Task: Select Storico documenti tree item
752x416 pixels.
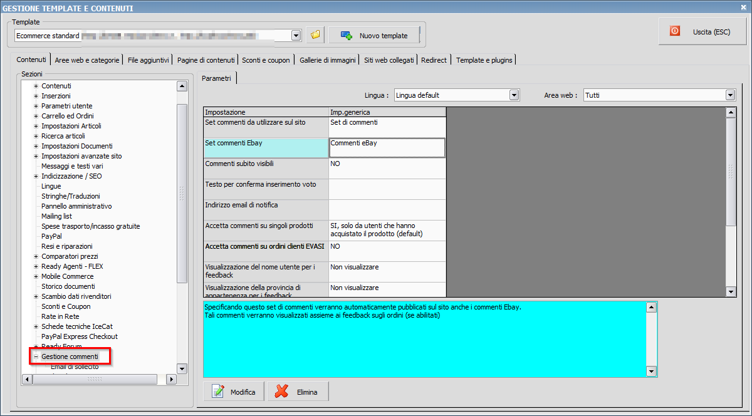Action: (x=68, y=286)
